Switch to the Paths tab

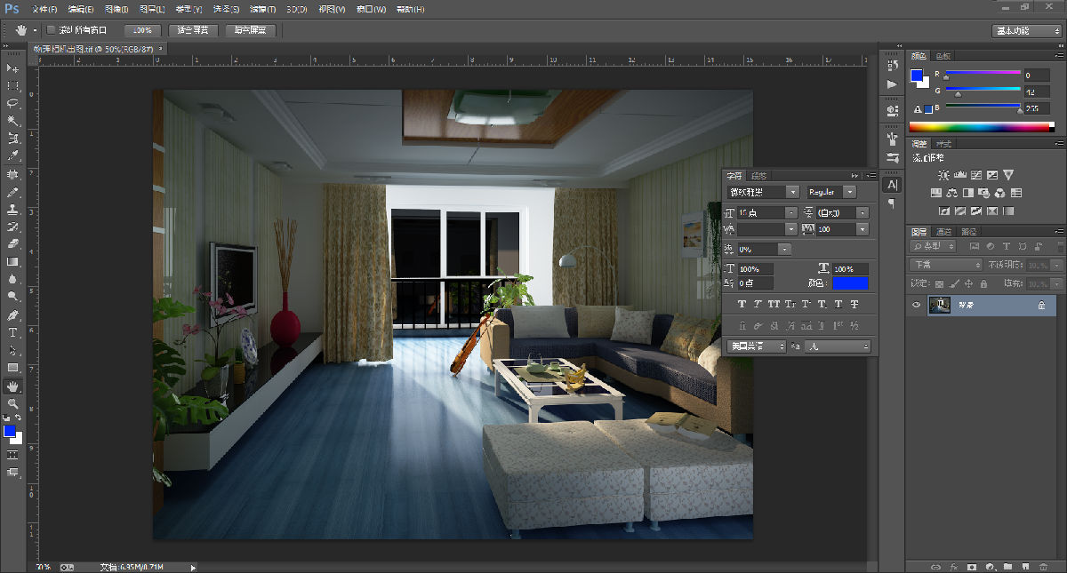tap(968, 232)
